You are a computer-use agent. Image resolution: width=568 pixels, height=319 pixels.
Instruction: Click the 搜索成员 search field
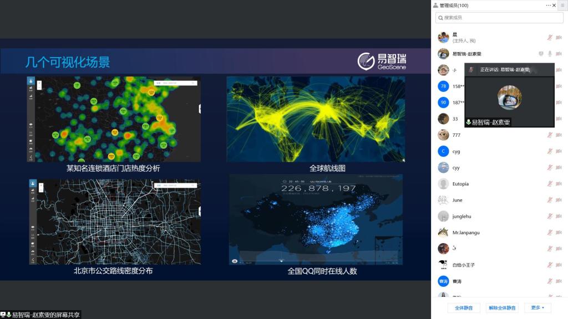click(x=499, y=18)
